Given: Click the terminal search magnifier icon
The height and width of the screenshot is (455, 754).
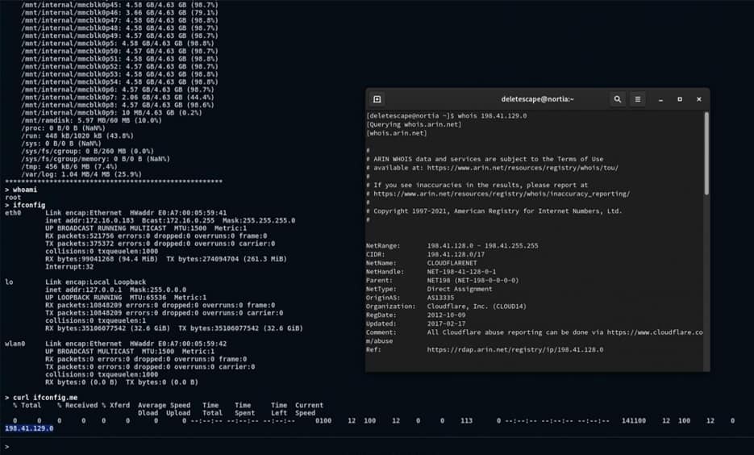Looking at the screenshot, I should pos(617,99).
